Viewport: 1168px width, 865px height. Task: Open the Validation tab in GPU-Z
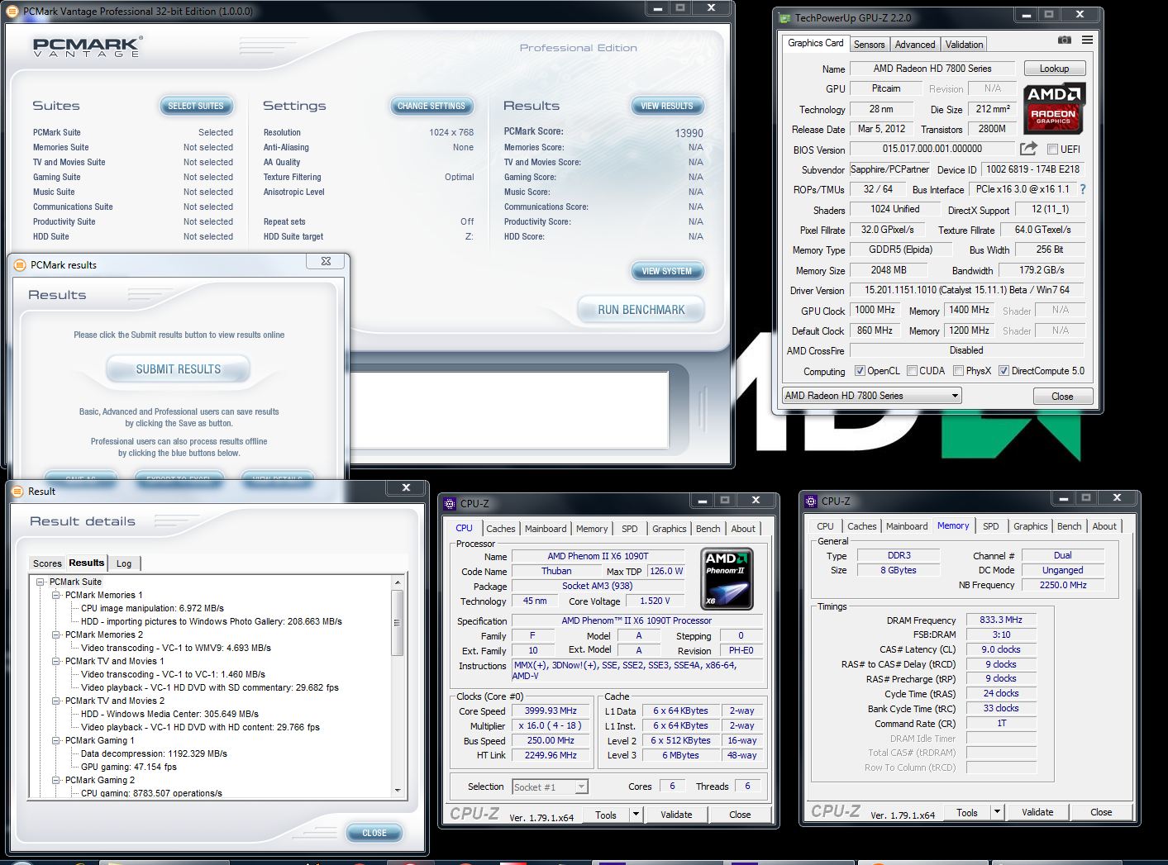[x=964, y=45]
